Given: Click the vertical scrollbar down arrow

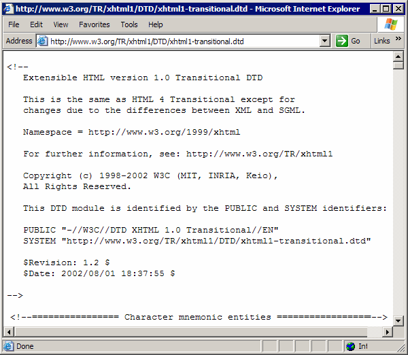Looking at the screenshot, I should [x=398, y=321].
